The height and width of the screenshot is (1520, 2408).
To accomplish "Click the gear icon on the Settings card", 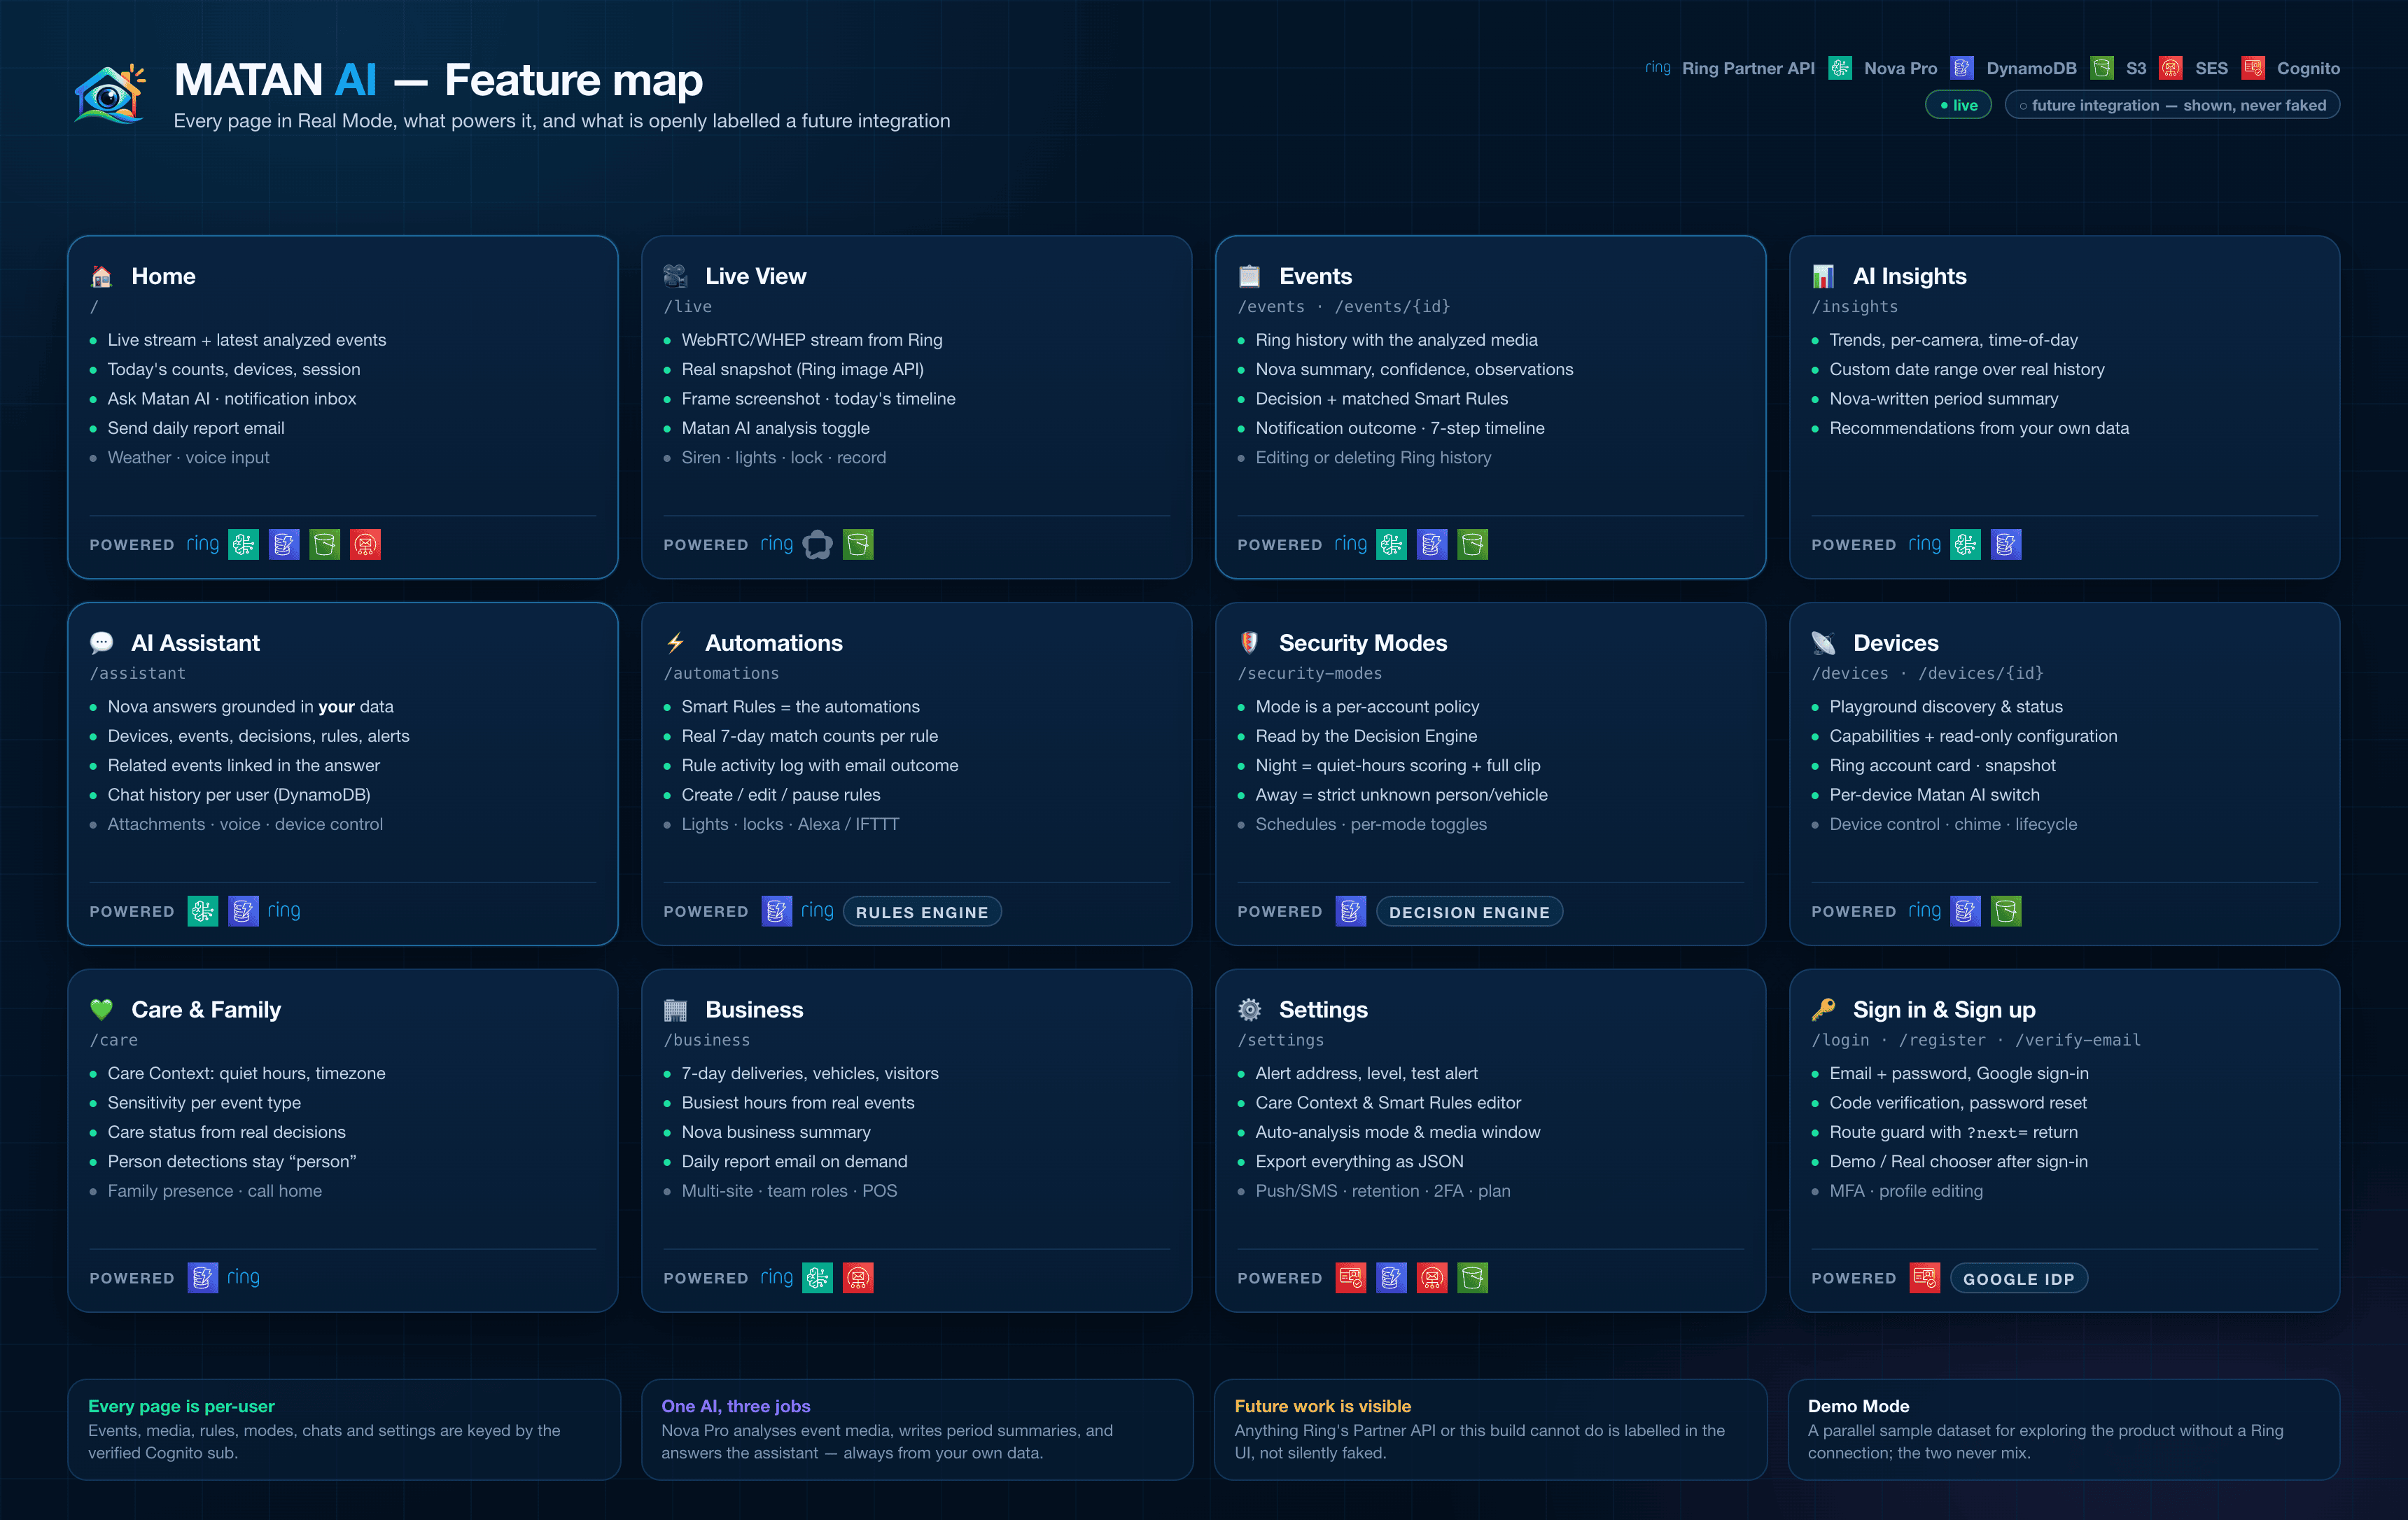I will pos(1250,1009).
